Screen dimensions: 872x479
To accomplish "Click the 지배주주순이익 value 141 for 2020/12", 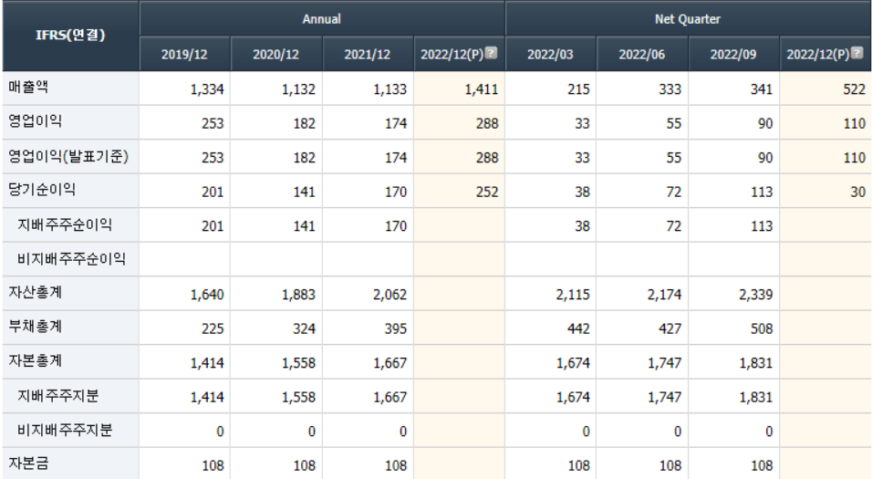I will click(x=305, y=226).
